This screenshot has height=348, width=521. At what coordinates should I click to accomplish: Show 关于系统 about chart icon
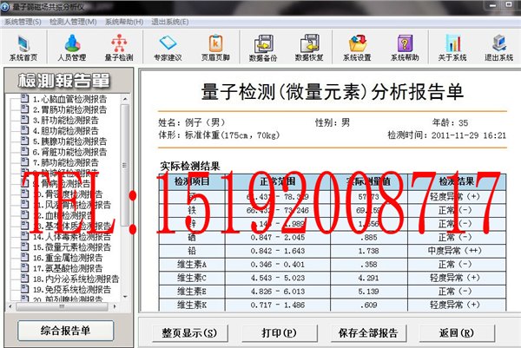(452, 48)
